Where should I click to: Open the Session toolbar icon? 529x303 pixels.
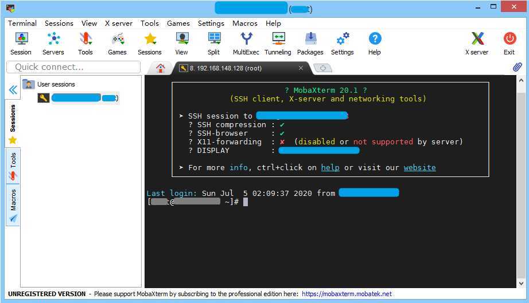click(x=21, y=44)
